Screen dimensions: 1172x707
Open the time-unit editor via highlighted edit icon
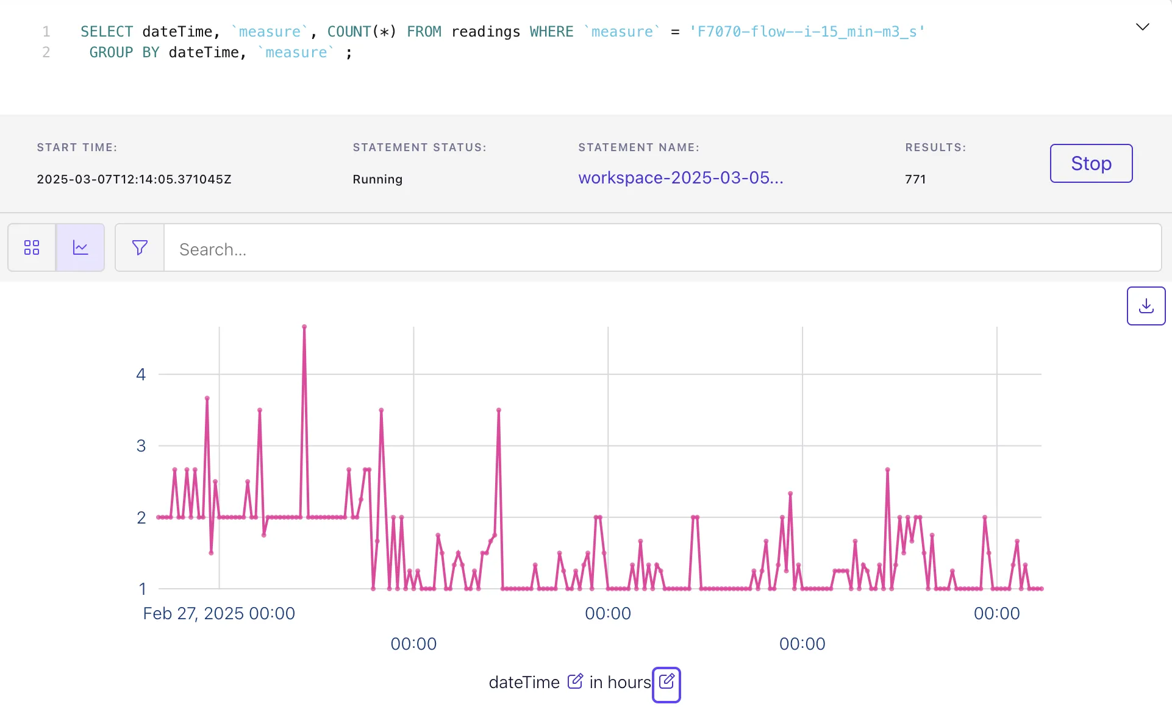(x=666, y=684)
